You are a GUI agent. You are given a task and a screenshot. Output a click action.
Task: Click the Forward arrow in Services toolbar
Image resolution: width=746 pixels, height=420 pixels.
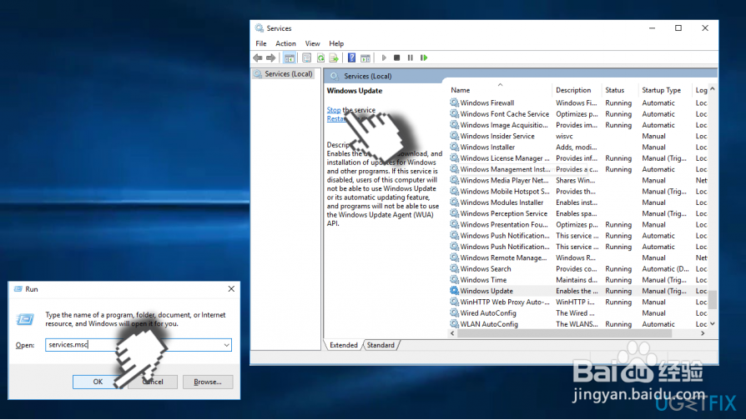(270, 58)
